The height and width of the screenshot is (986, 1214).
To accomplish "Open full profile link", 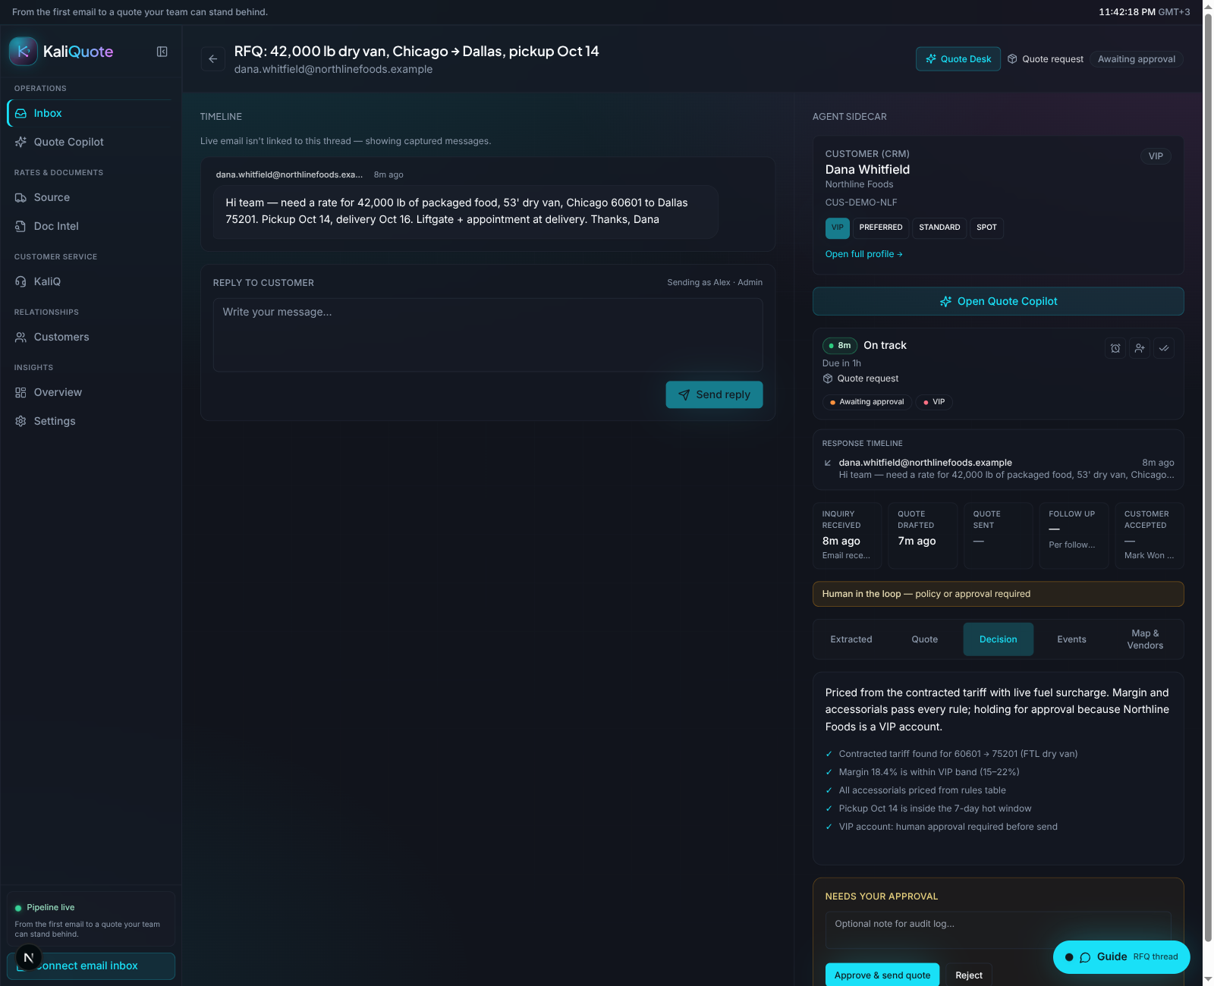I will 863,254.
